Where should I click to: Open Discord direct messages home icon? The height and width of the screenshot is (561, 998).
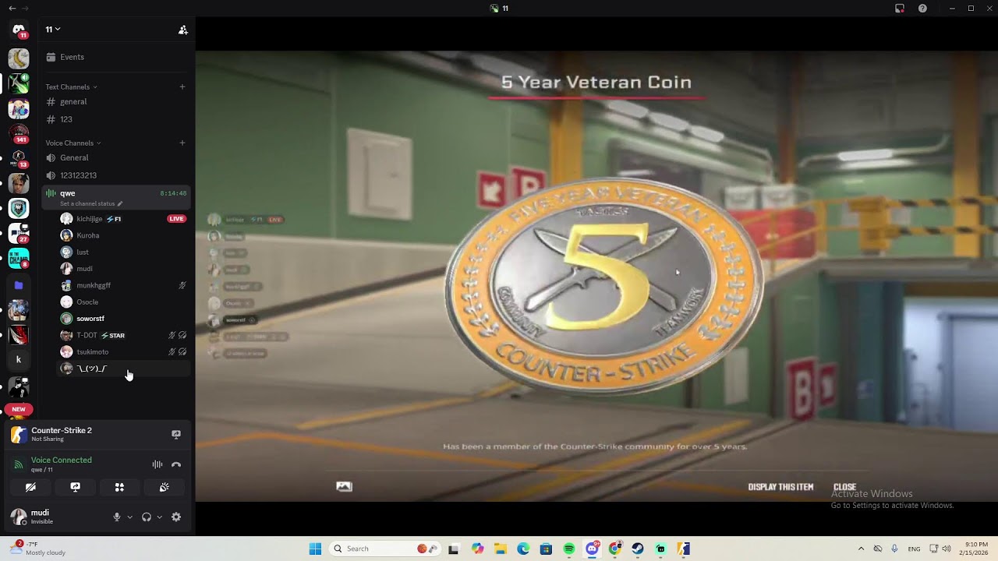pos(19,30)
